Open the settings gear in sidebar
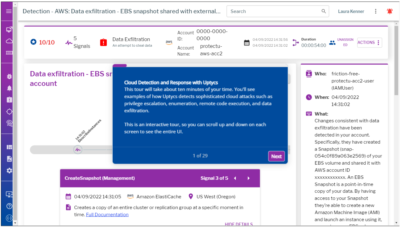The width and height of the screenshot is (401, 227). (x=9, y=170)
